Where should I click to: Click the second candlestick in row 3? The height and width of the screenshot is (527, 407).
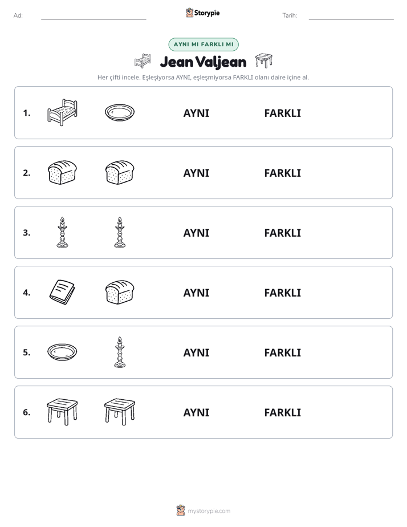click(120, 232)
